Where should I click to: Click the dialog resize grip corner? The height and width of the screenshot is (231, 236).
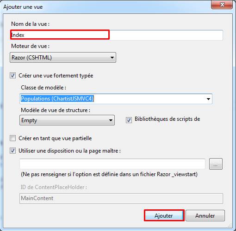[230, 225]
